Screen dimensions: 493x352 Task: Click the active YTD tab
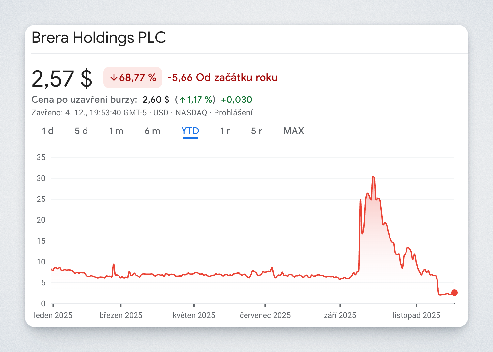[x=190, y=131]
